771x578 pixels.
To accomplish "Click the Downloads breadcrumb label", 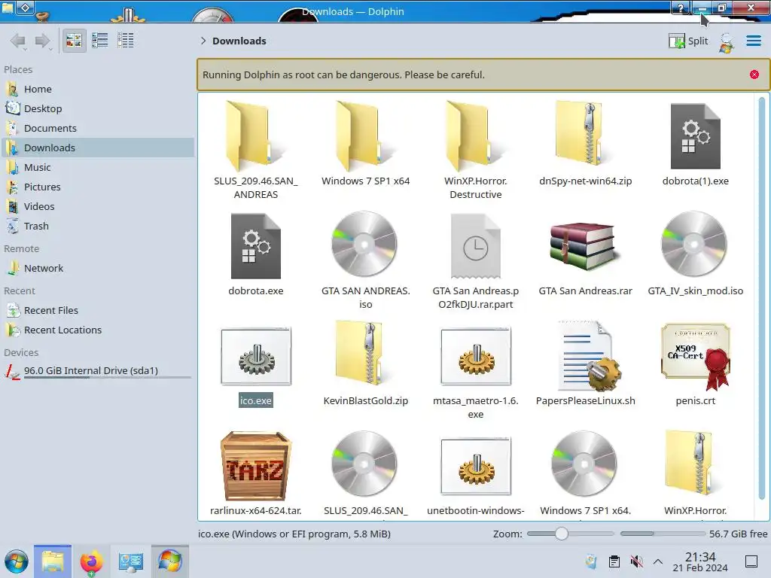I will (x=239, y=41).
